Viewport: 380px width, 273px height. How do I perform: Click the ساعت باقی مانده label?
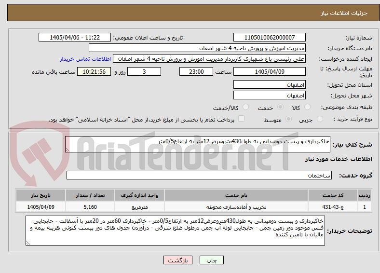[x=54, y=72]
